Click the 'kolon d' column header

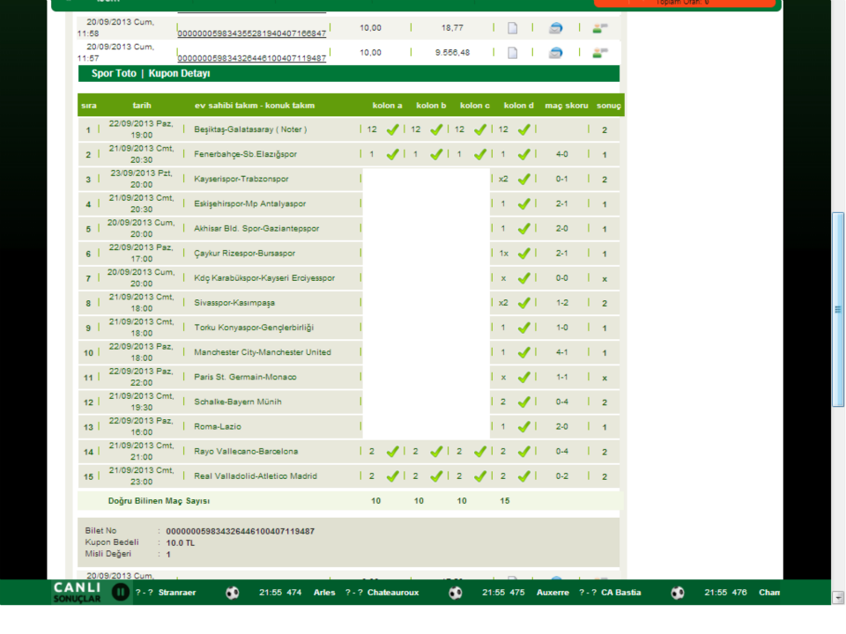[518, 106]
